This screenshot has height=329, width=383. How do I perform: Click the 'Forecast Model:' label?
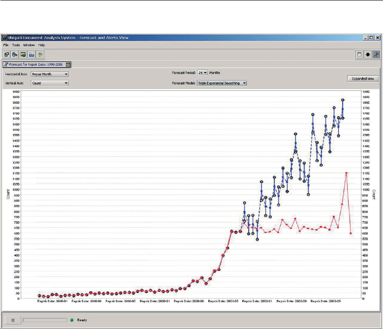pos(184,83)
